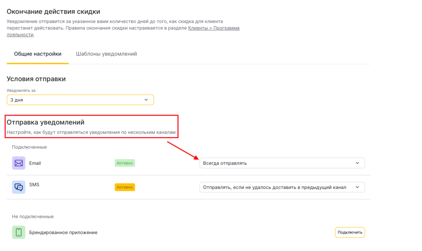Open the SMS sending condition dropdown

point(282,187)
